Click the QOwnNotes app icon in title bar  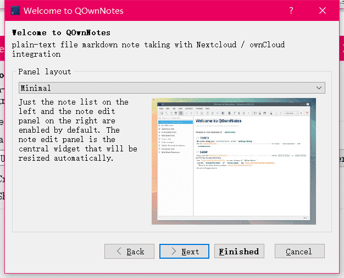15,10
